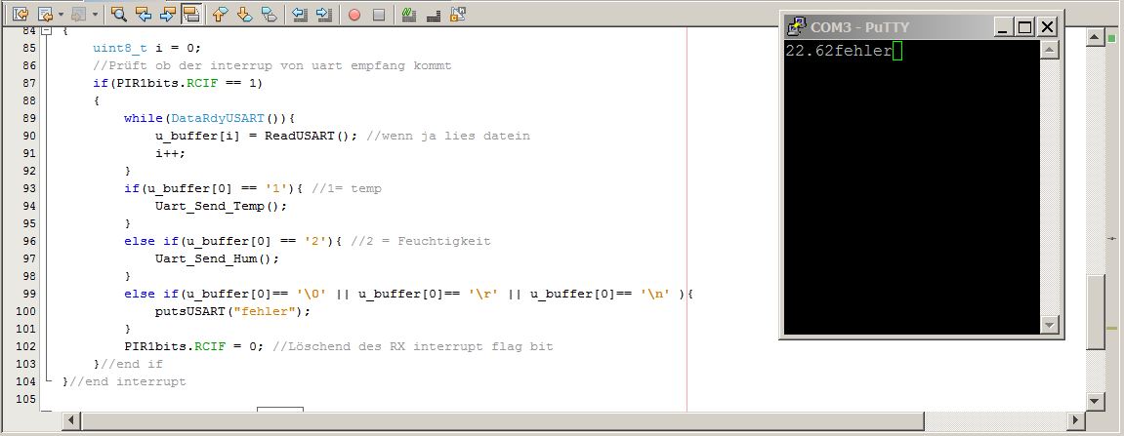1124x436 pixels.
Task: Click on 'uint8_t' at line 85
Action: click(x=120, y=48)
